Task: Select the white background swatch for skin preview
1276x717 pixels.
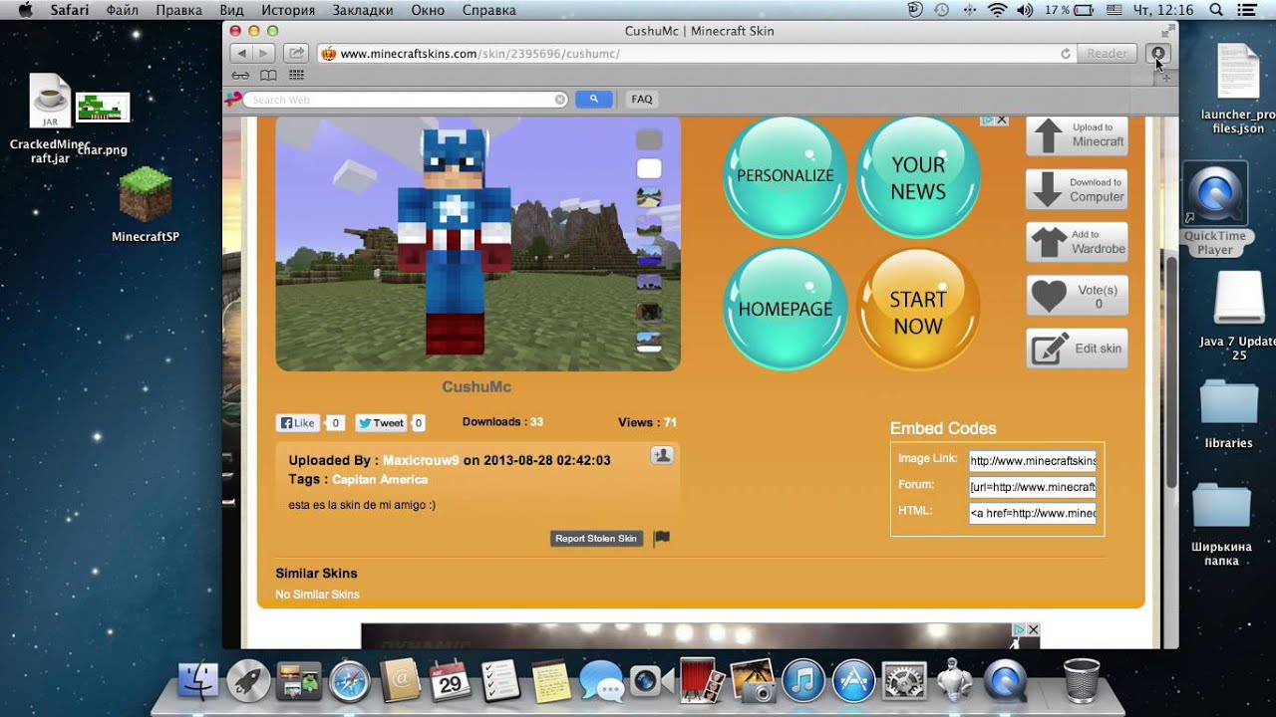Action: pos(649,168)
